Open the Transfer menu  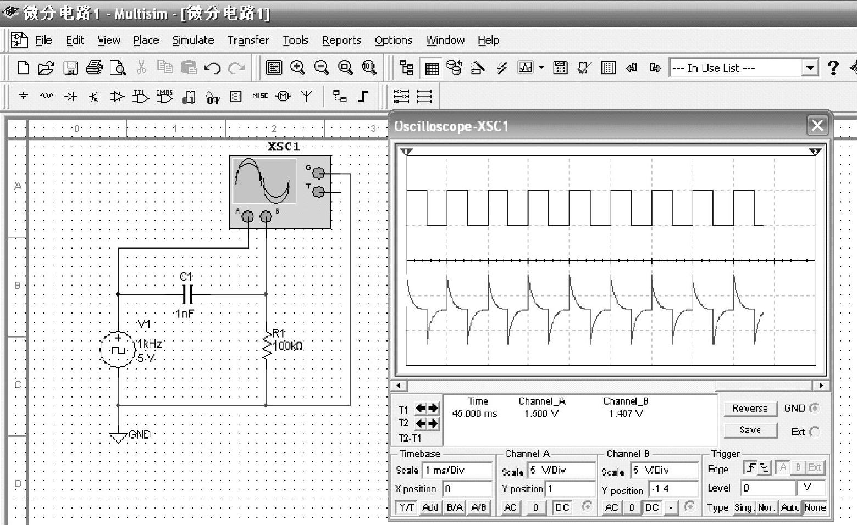[248, 41]
